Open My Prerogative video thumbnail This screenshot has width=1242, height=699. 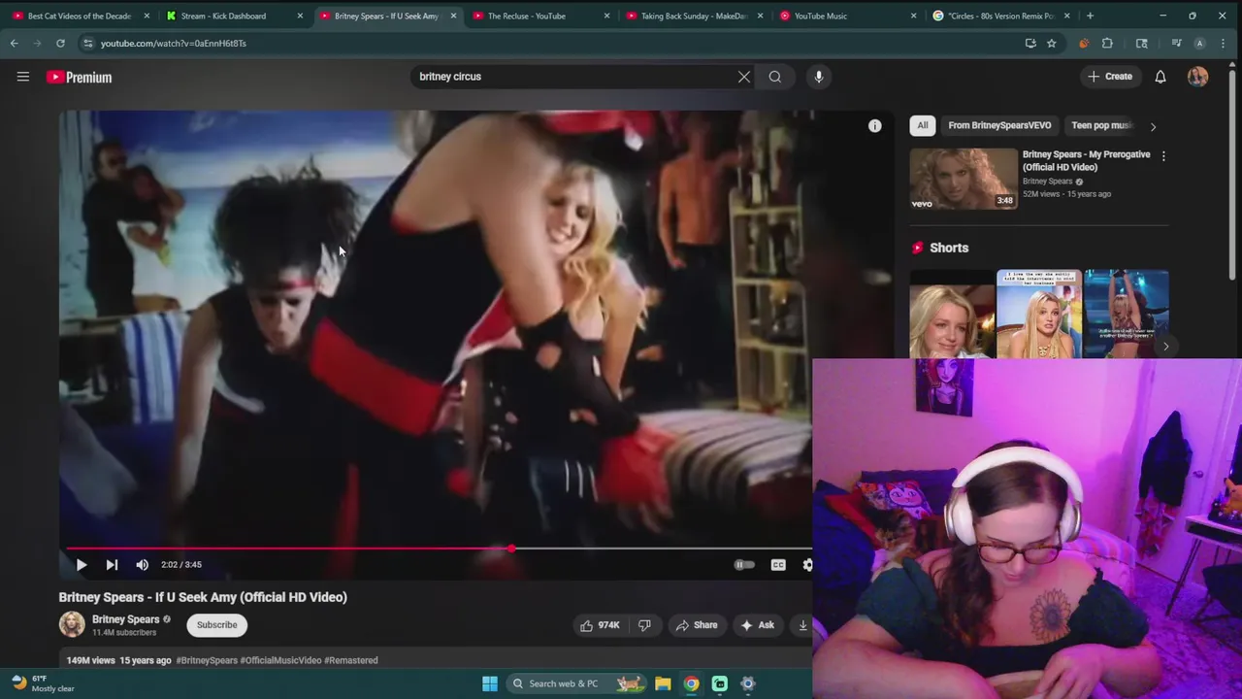[x=964, y=179]
